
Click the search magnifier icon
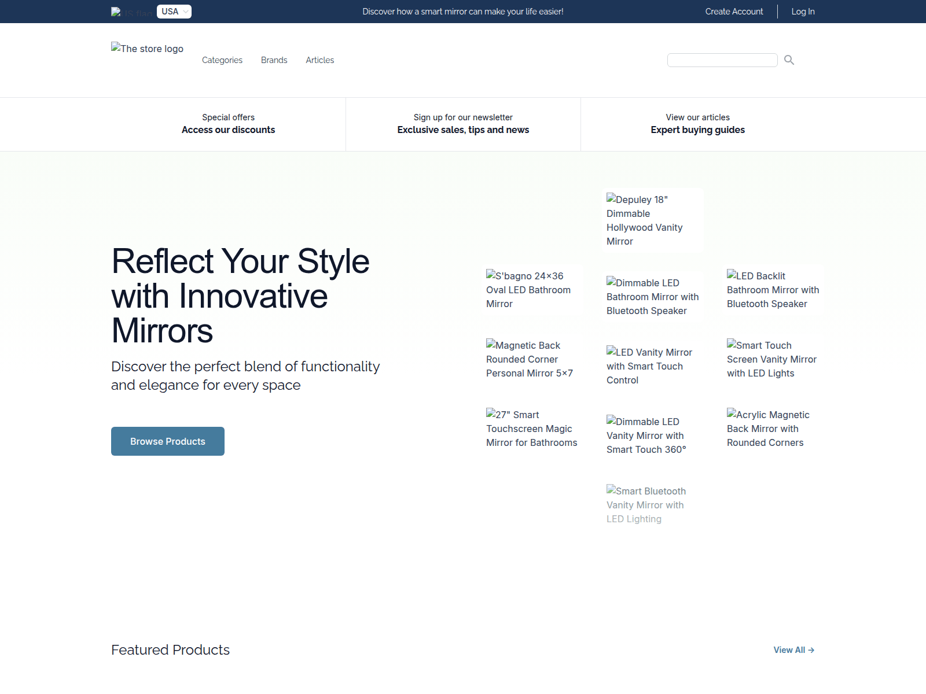(x=789, y=60)
